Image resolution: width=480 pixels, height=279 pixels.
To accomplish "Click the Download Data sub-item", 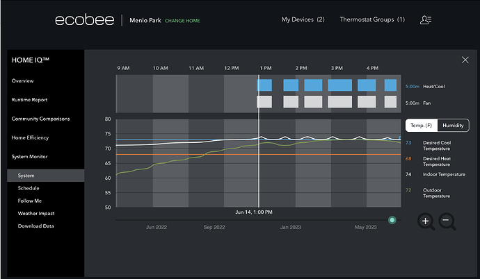I will click(x=35, y=226).
